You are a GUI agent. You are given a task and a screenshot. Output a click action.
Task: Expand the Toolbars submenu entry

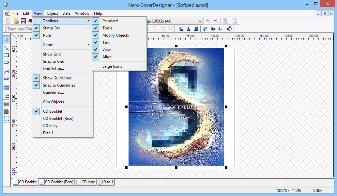(x=62, y=21)
